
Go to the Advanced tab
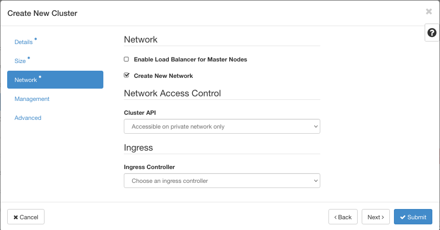(x=28, y=118)
